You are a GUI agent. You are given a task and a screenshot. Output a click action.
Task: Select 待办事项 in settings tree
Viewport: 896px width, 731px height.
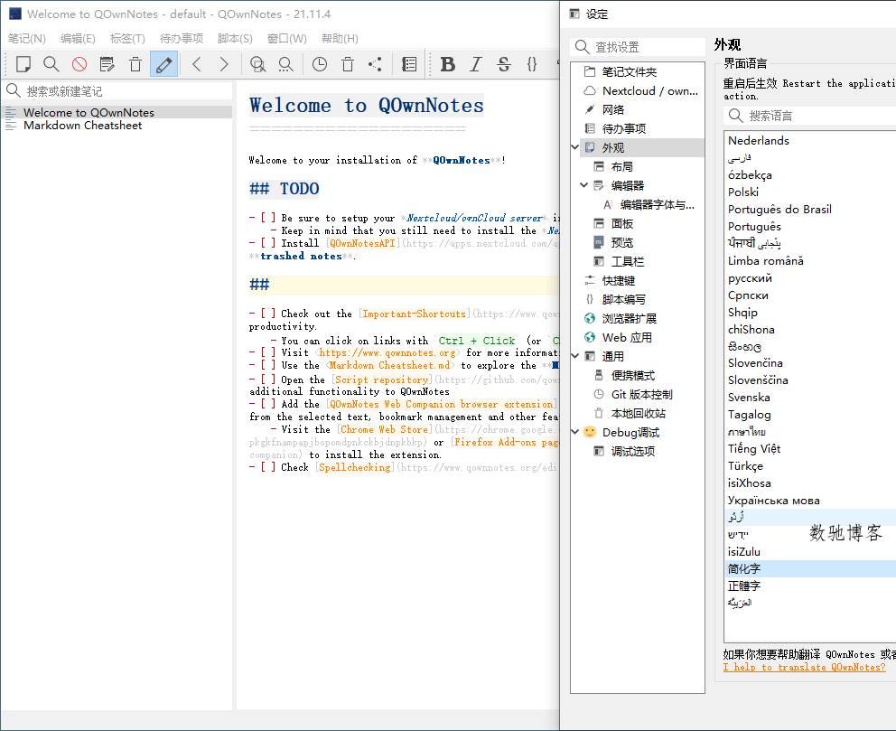click(623, 128)
